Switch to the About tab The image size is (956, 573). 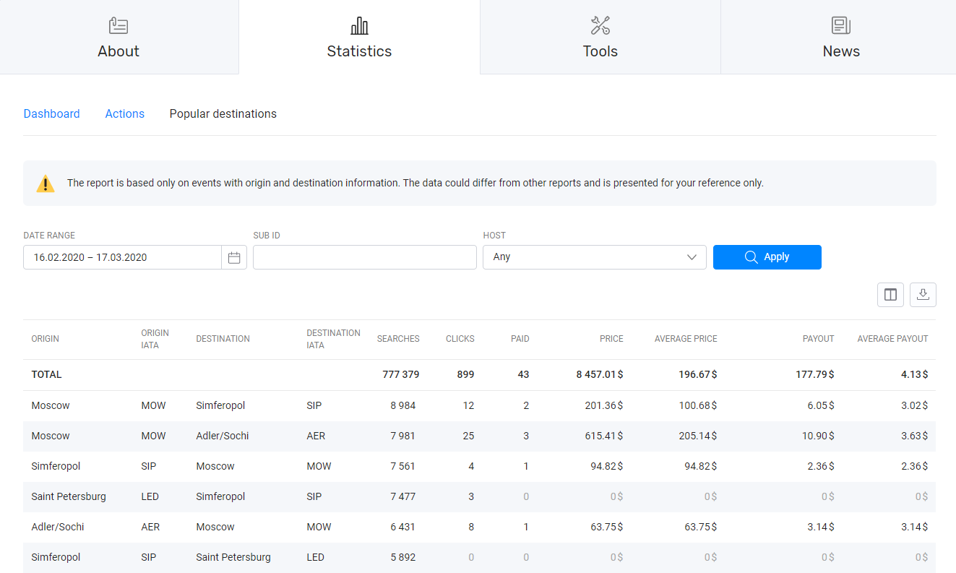pyautogui.click(x=119, y=37)
